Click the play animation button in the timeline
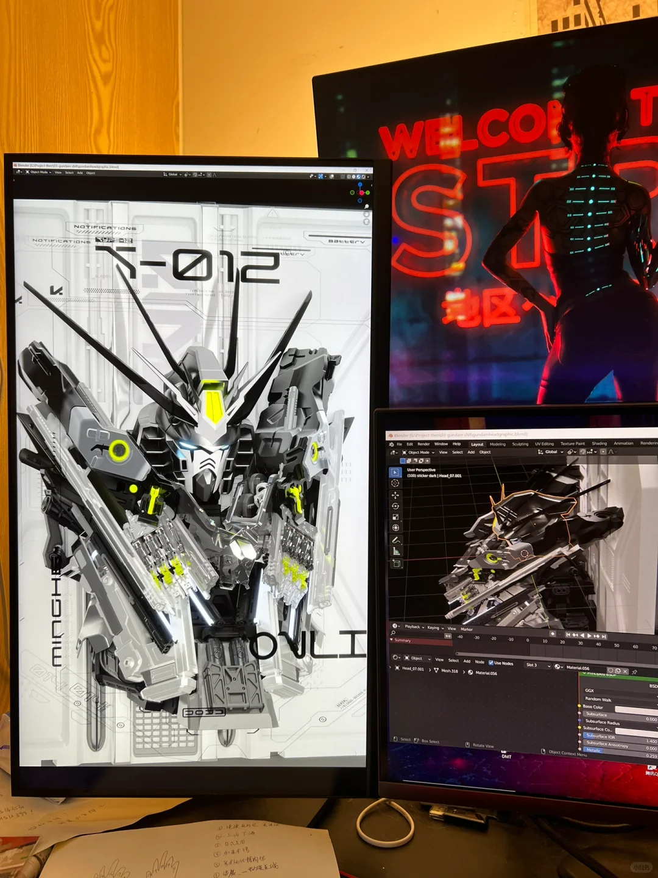This screenshot has width=658, height=878. tap(589, 635)
